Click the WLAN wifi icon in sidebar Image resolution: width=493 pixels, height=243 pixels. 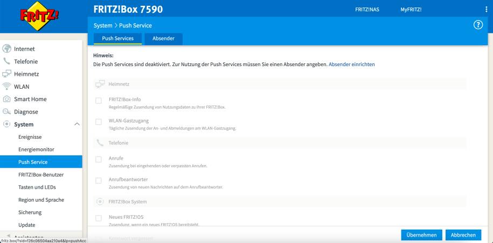point(6,87)
